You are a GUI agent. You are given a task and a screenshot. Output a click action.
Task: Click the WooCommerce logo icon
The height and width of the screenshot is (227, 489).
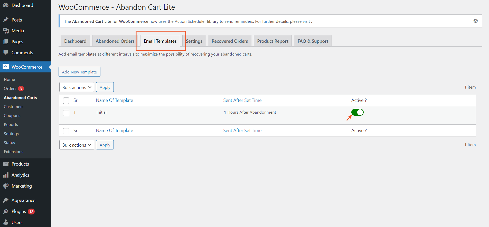pos(6,67)
